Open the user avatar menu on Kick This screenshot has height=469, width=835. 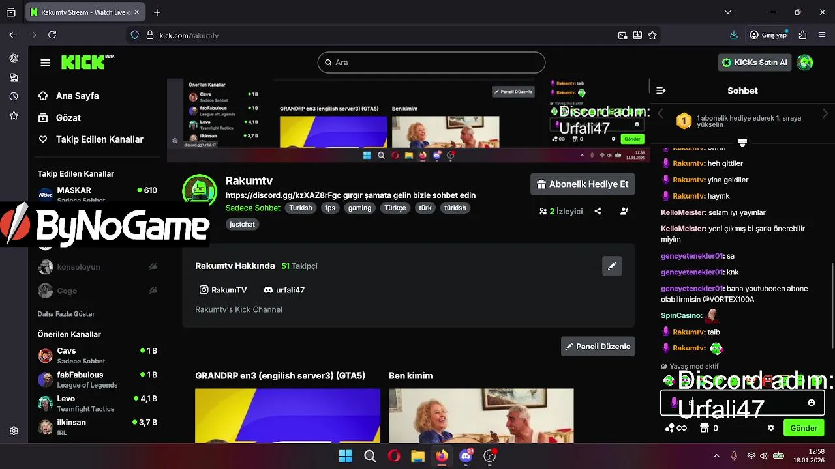click(805, 63)
